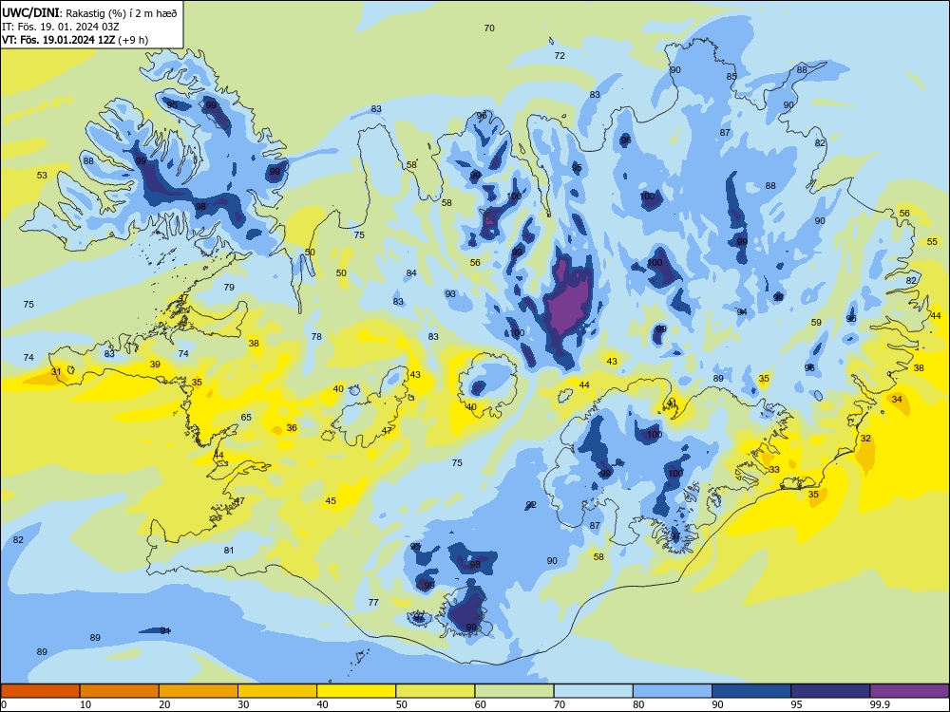The width and height of the screenshot is (950, 712).
Task: Click the humidity value "72" on the map
Action: point(560,56)
